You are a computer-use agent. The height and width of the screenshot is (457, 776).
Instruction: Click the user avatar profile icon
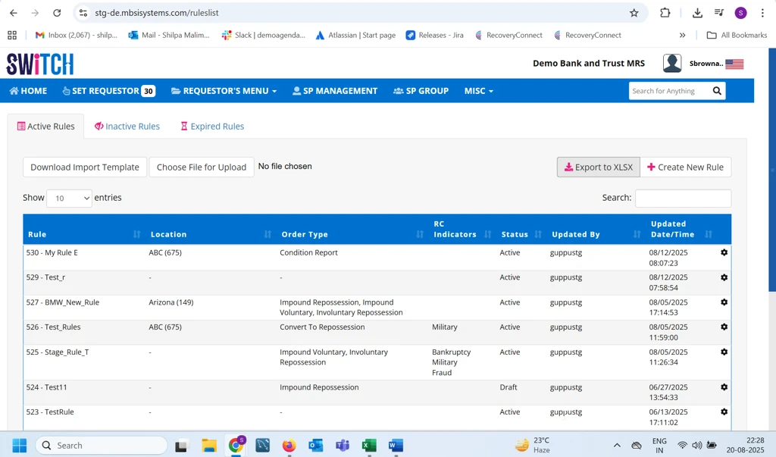point(672,64)
